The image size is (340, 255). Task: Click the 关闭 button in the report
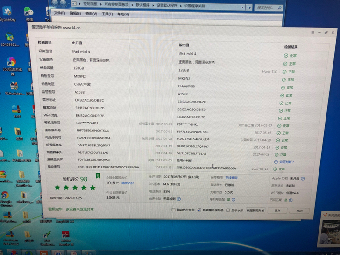pos(299,211)
